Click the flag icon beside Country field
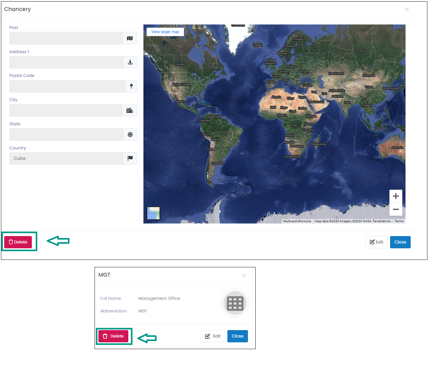This screenshot has height=371, width=447. coord(130,158)
